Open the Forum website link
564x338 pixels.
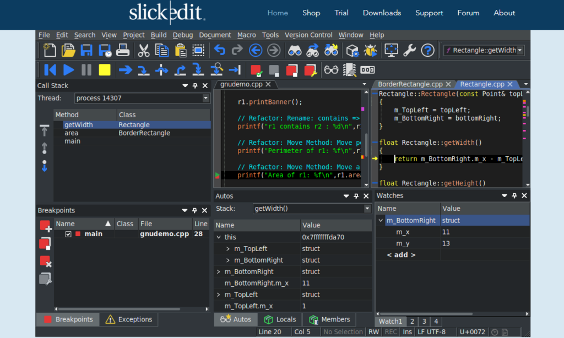[x=468, y=13]
